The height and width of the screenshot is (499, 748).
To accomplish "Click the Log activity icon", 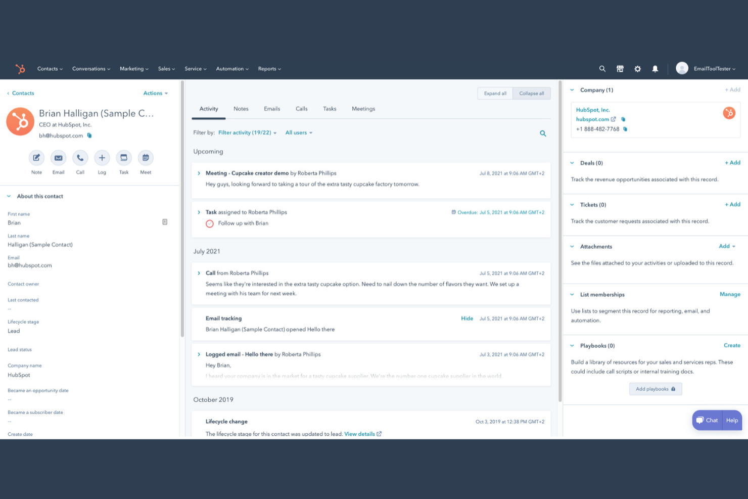I will [x=102, y=158].
